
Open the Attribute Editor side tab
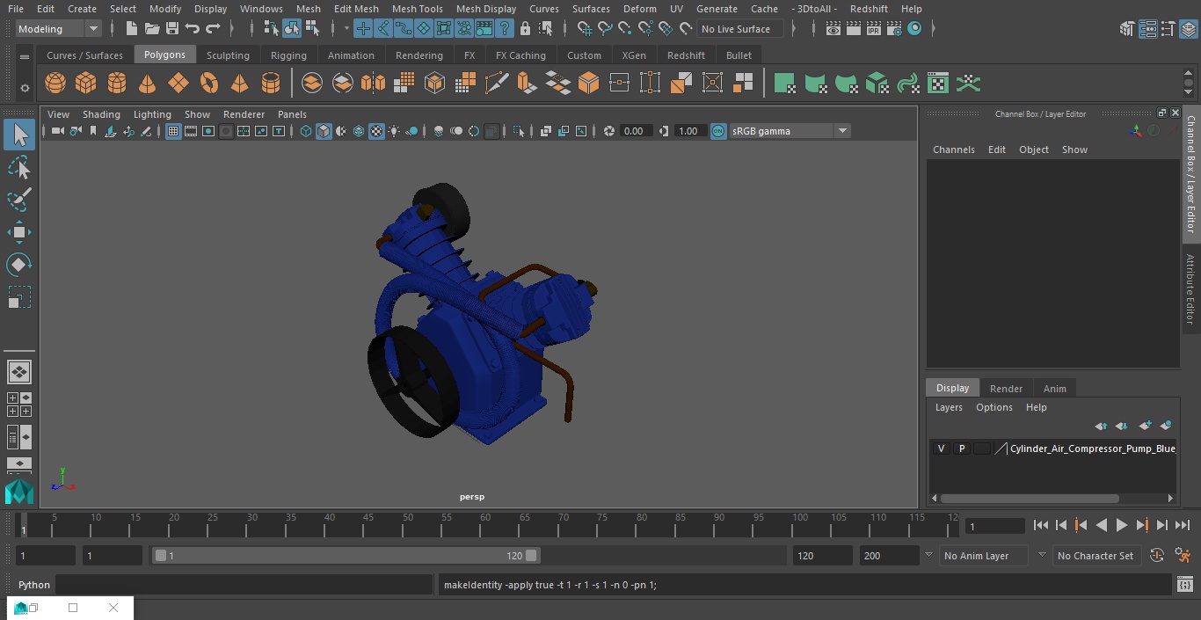1190,289
